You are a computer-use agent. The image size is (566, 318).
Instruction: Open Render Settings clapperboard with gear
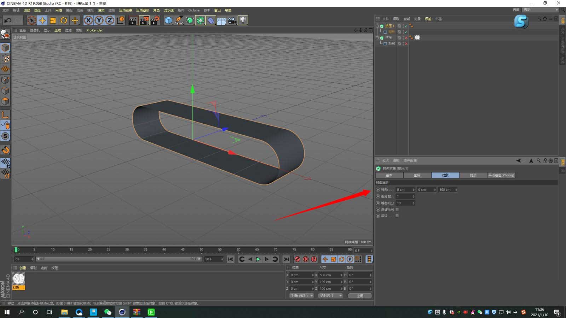tap(155, 20)
